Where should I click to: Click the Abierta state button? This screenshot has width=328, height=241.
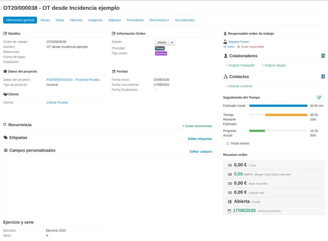point(162,42)
